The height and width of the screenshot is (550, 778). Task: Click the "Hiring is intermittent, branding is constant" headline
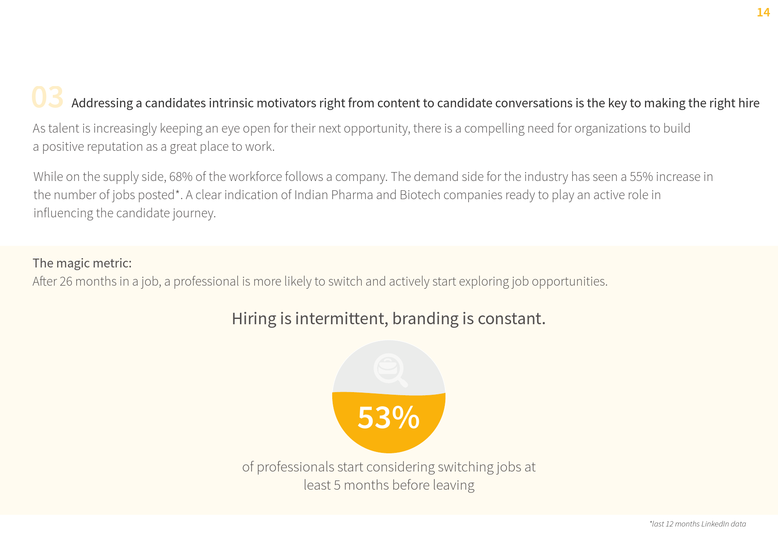pos(389,318)
